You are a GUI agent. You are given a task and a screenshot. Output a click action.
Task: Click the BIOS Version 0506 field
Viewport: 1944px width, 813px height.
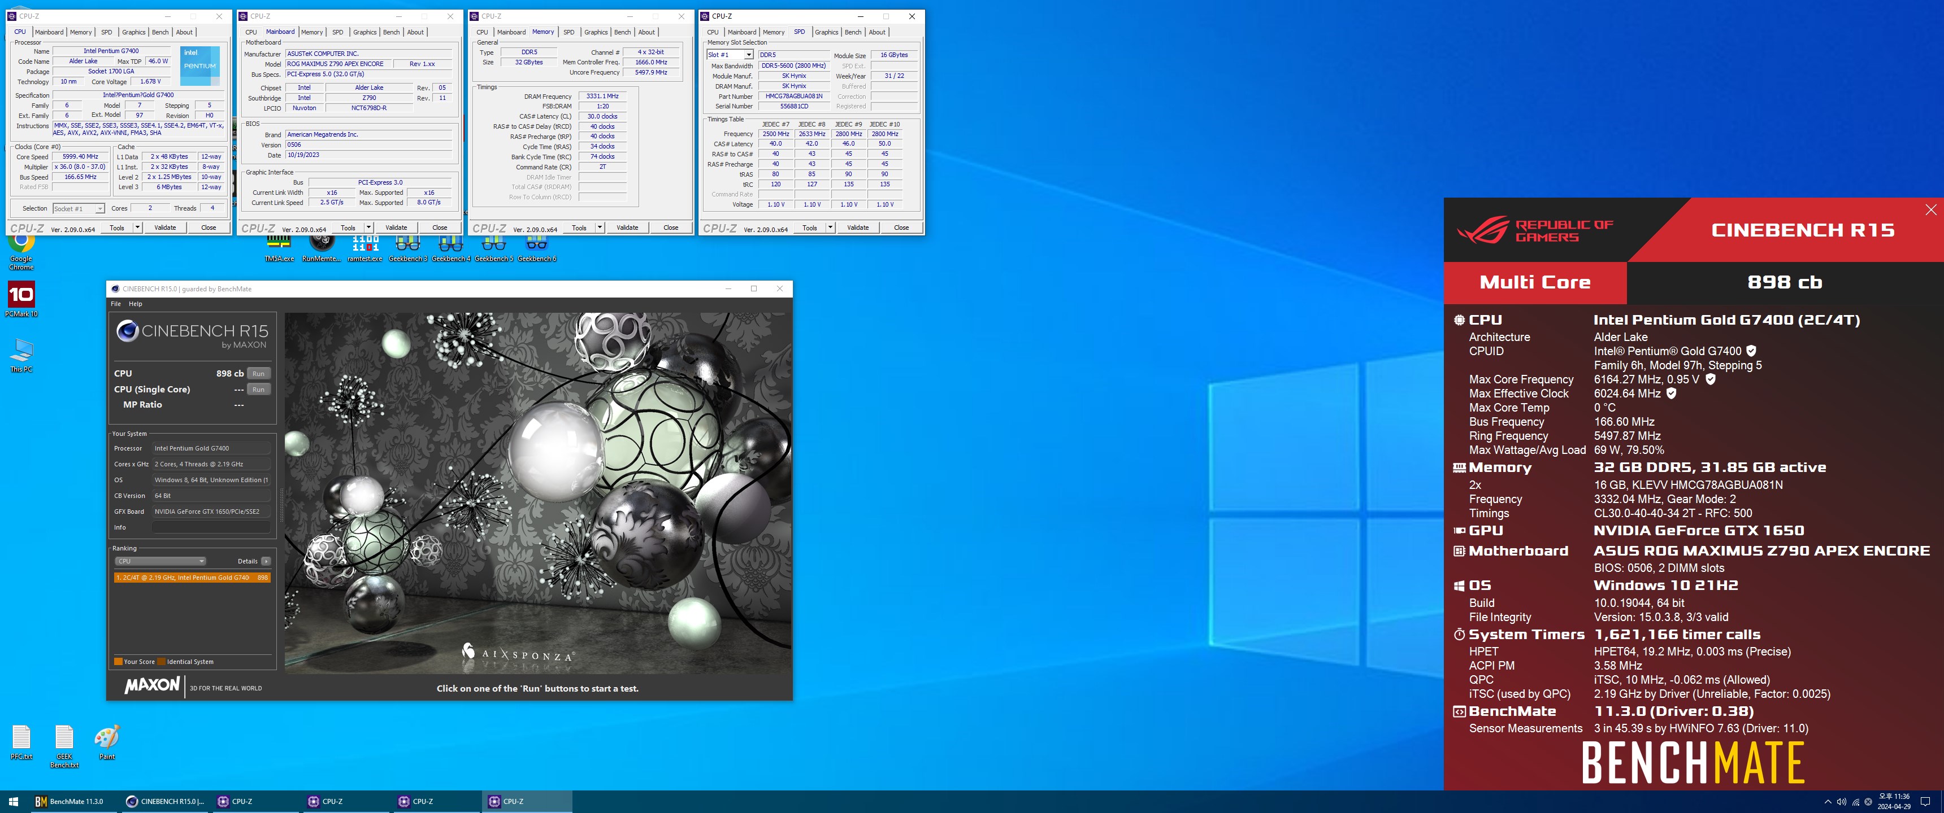369,144
